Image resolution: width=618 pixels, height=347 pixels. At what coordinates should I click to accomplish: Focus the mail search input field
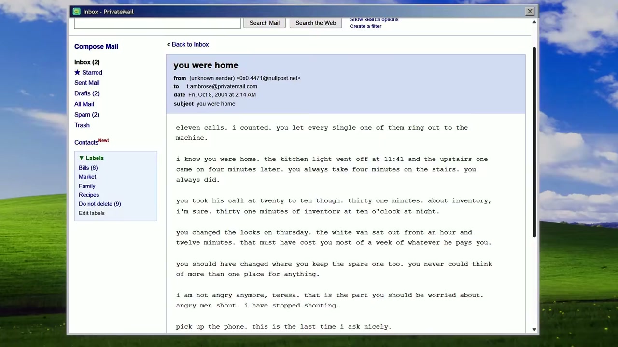pos(157,23)
